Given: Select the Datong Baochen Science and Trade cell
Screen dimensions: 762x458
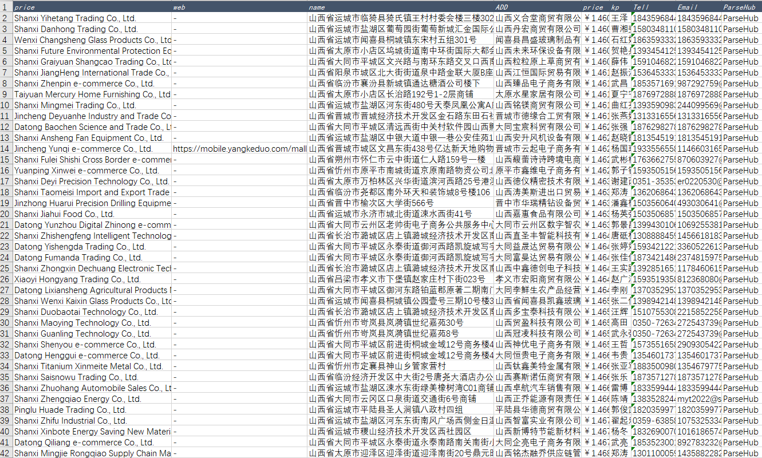Looking at the screenshot, I should [92, 127].
